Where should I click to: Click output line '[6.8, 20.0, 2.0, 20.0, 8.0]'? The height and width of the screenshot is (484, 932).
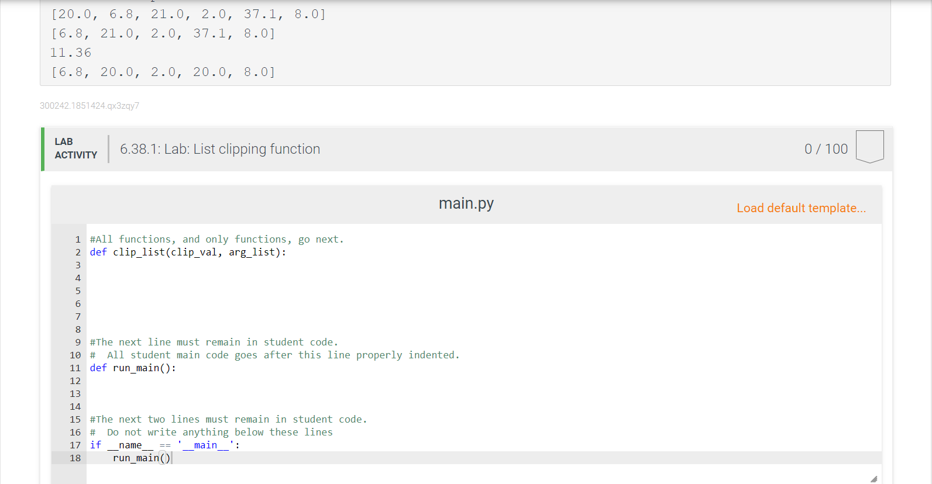163,72
